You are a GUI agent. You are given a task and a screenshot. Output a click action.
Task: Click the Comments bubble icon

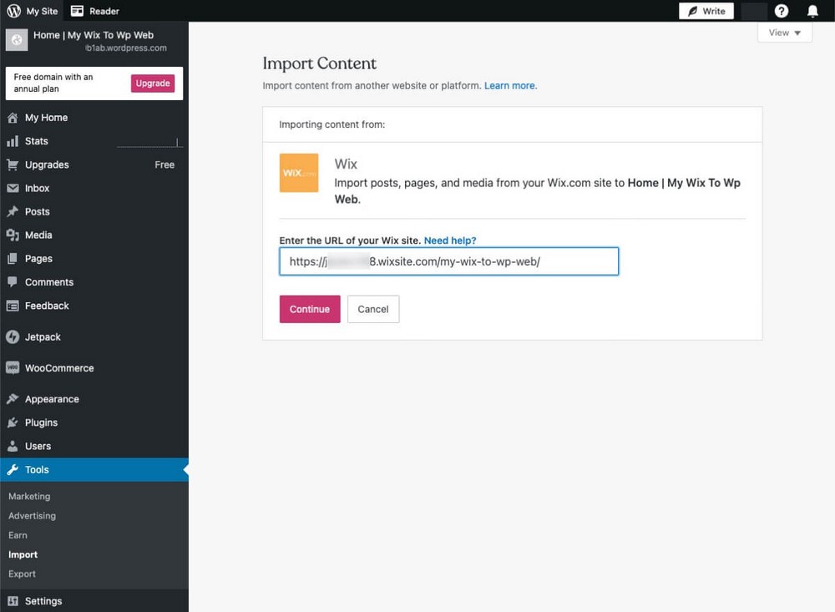coord(13,281)
